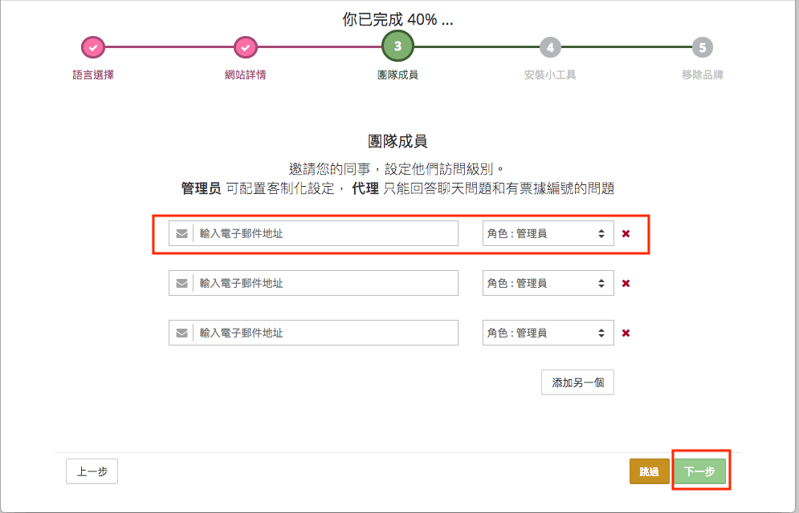Go to the 安裝小工具 step label

[x=550, y=75]
